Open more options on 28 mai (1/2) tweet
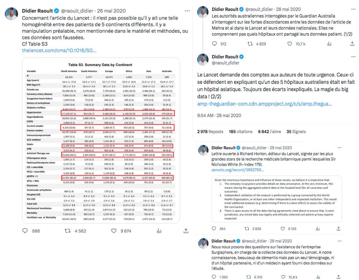Image resolution: width=359 pixels, height=280 pixels. pos(353,9)
